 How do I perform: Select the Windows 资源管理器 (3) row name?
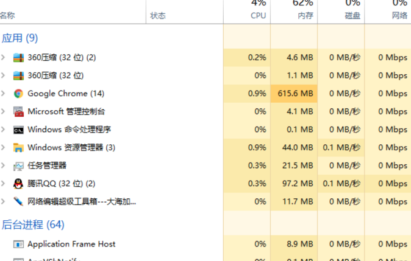point(71,148)
